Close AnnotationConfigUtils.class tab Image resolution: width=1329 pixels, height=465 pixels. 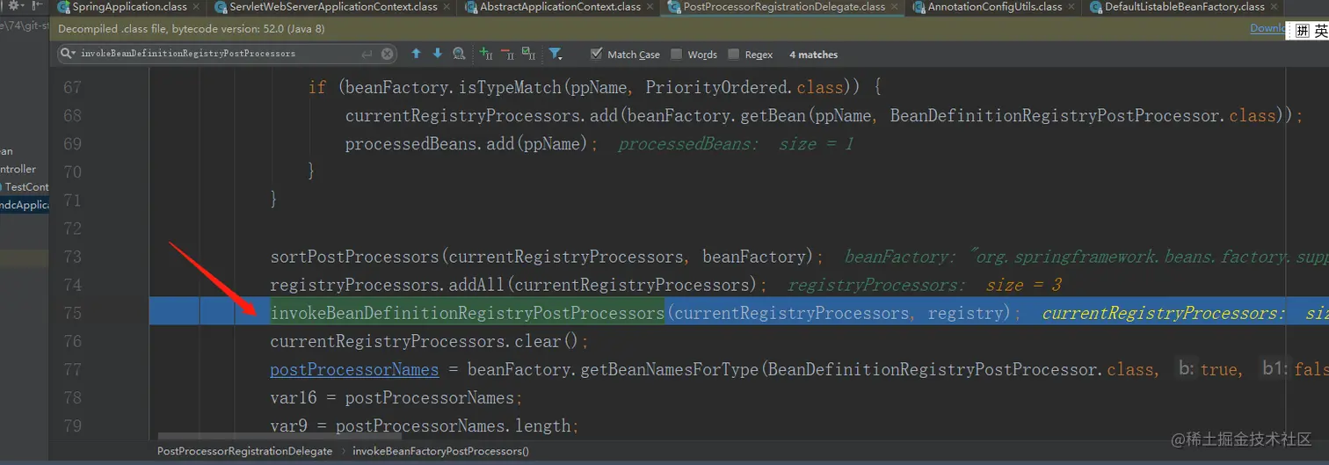pyautogui.click(x=1071, y=7)
